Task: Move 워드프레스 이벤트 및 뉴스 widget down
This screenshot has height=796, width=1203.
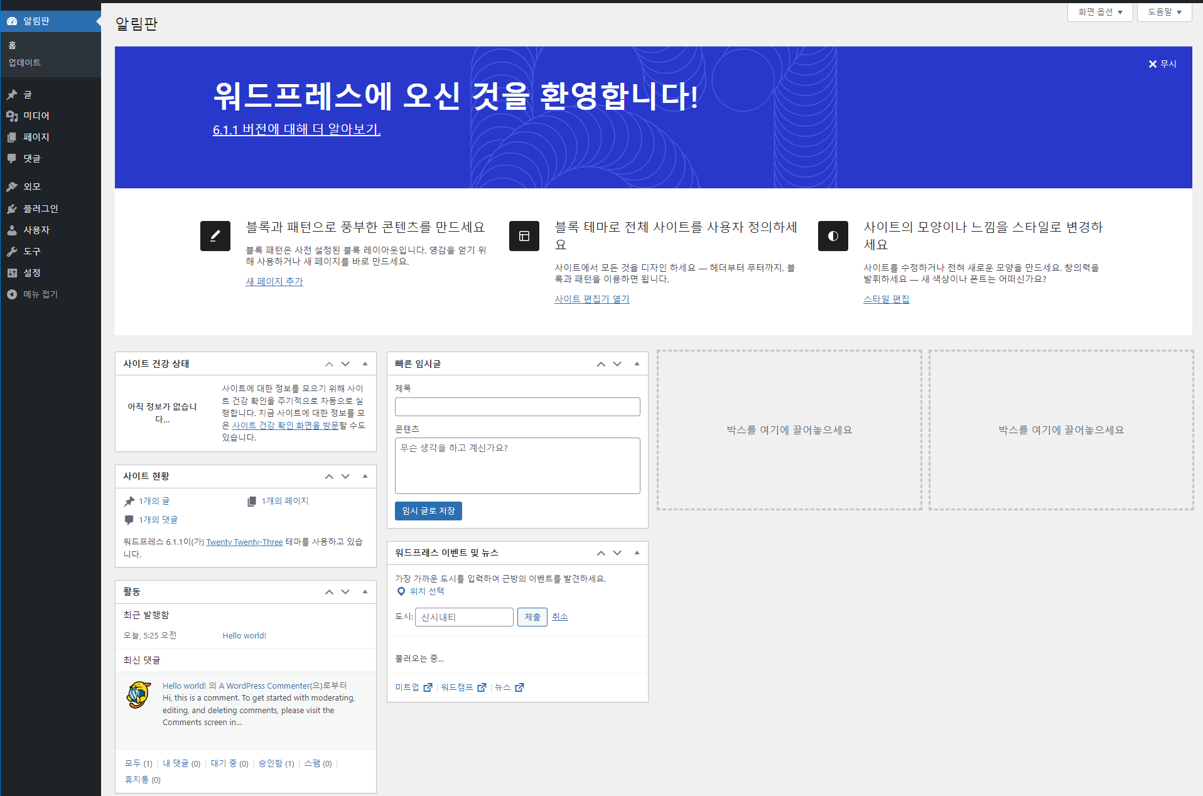Action: click(x=617, y=553)
